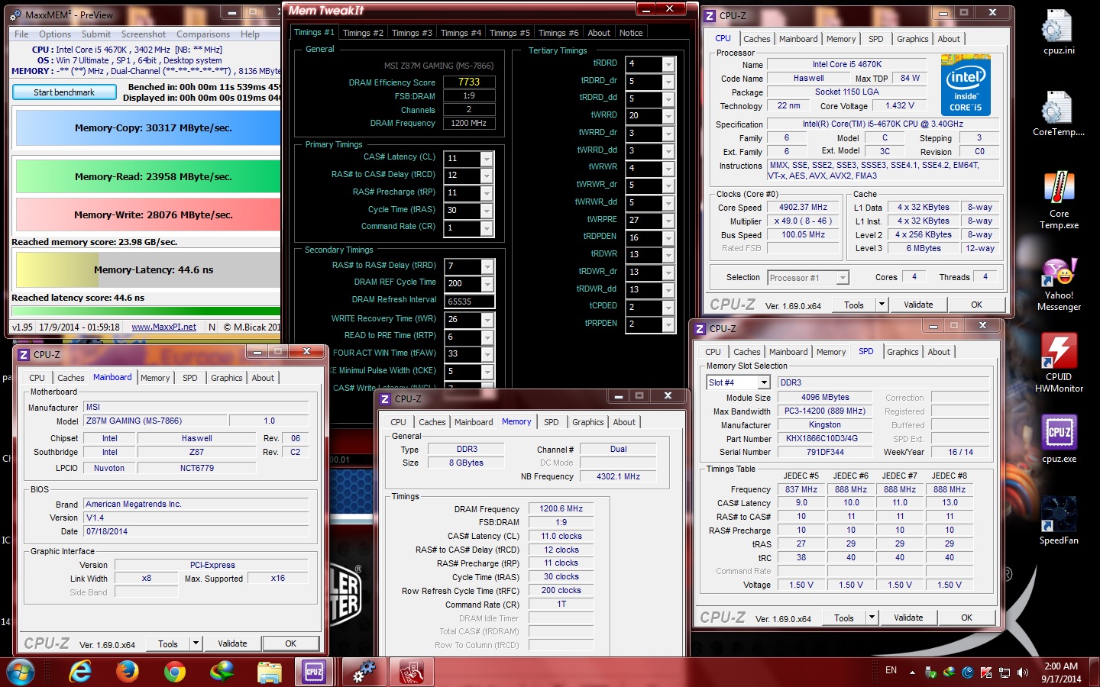Switch to the gears app taskbar button
The image size is (1100, 687).
click(x=364, y=672)
